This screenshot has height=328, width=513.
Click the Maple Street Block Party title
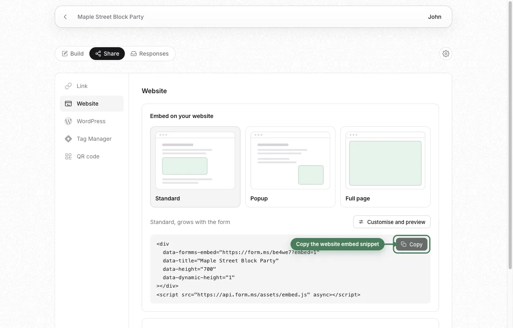click(111, 17)
